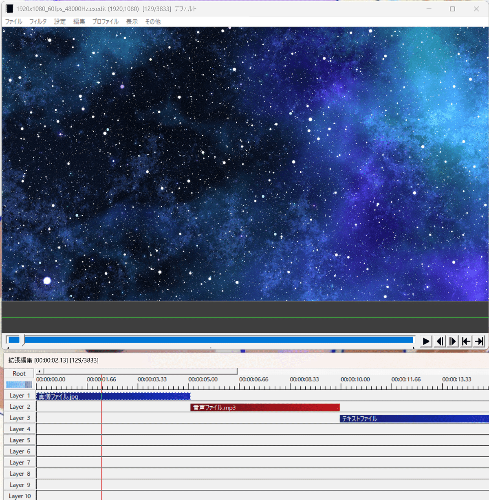Image resolution: width=489 pixels, height=500 pixels.
Task: Click the 00:00:11.66 ruler mark
Action: click(x=406, y=379)
